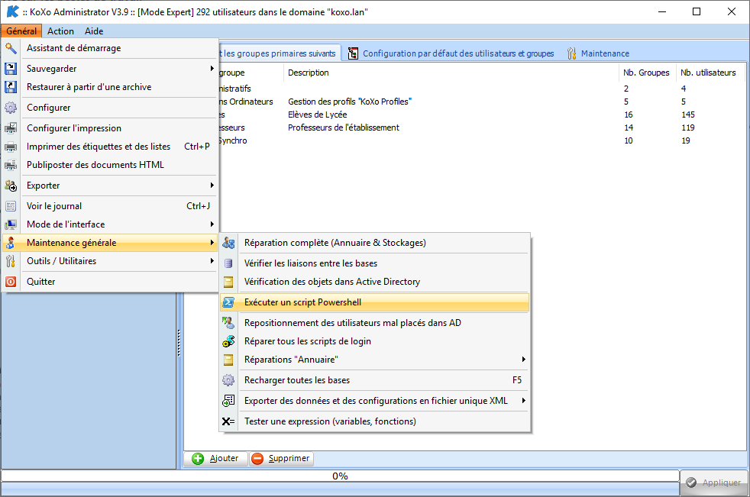Expand the Outils / Utilitaires submenu arrow
Screen dimensions: 750x497
[x=212, y=261]
